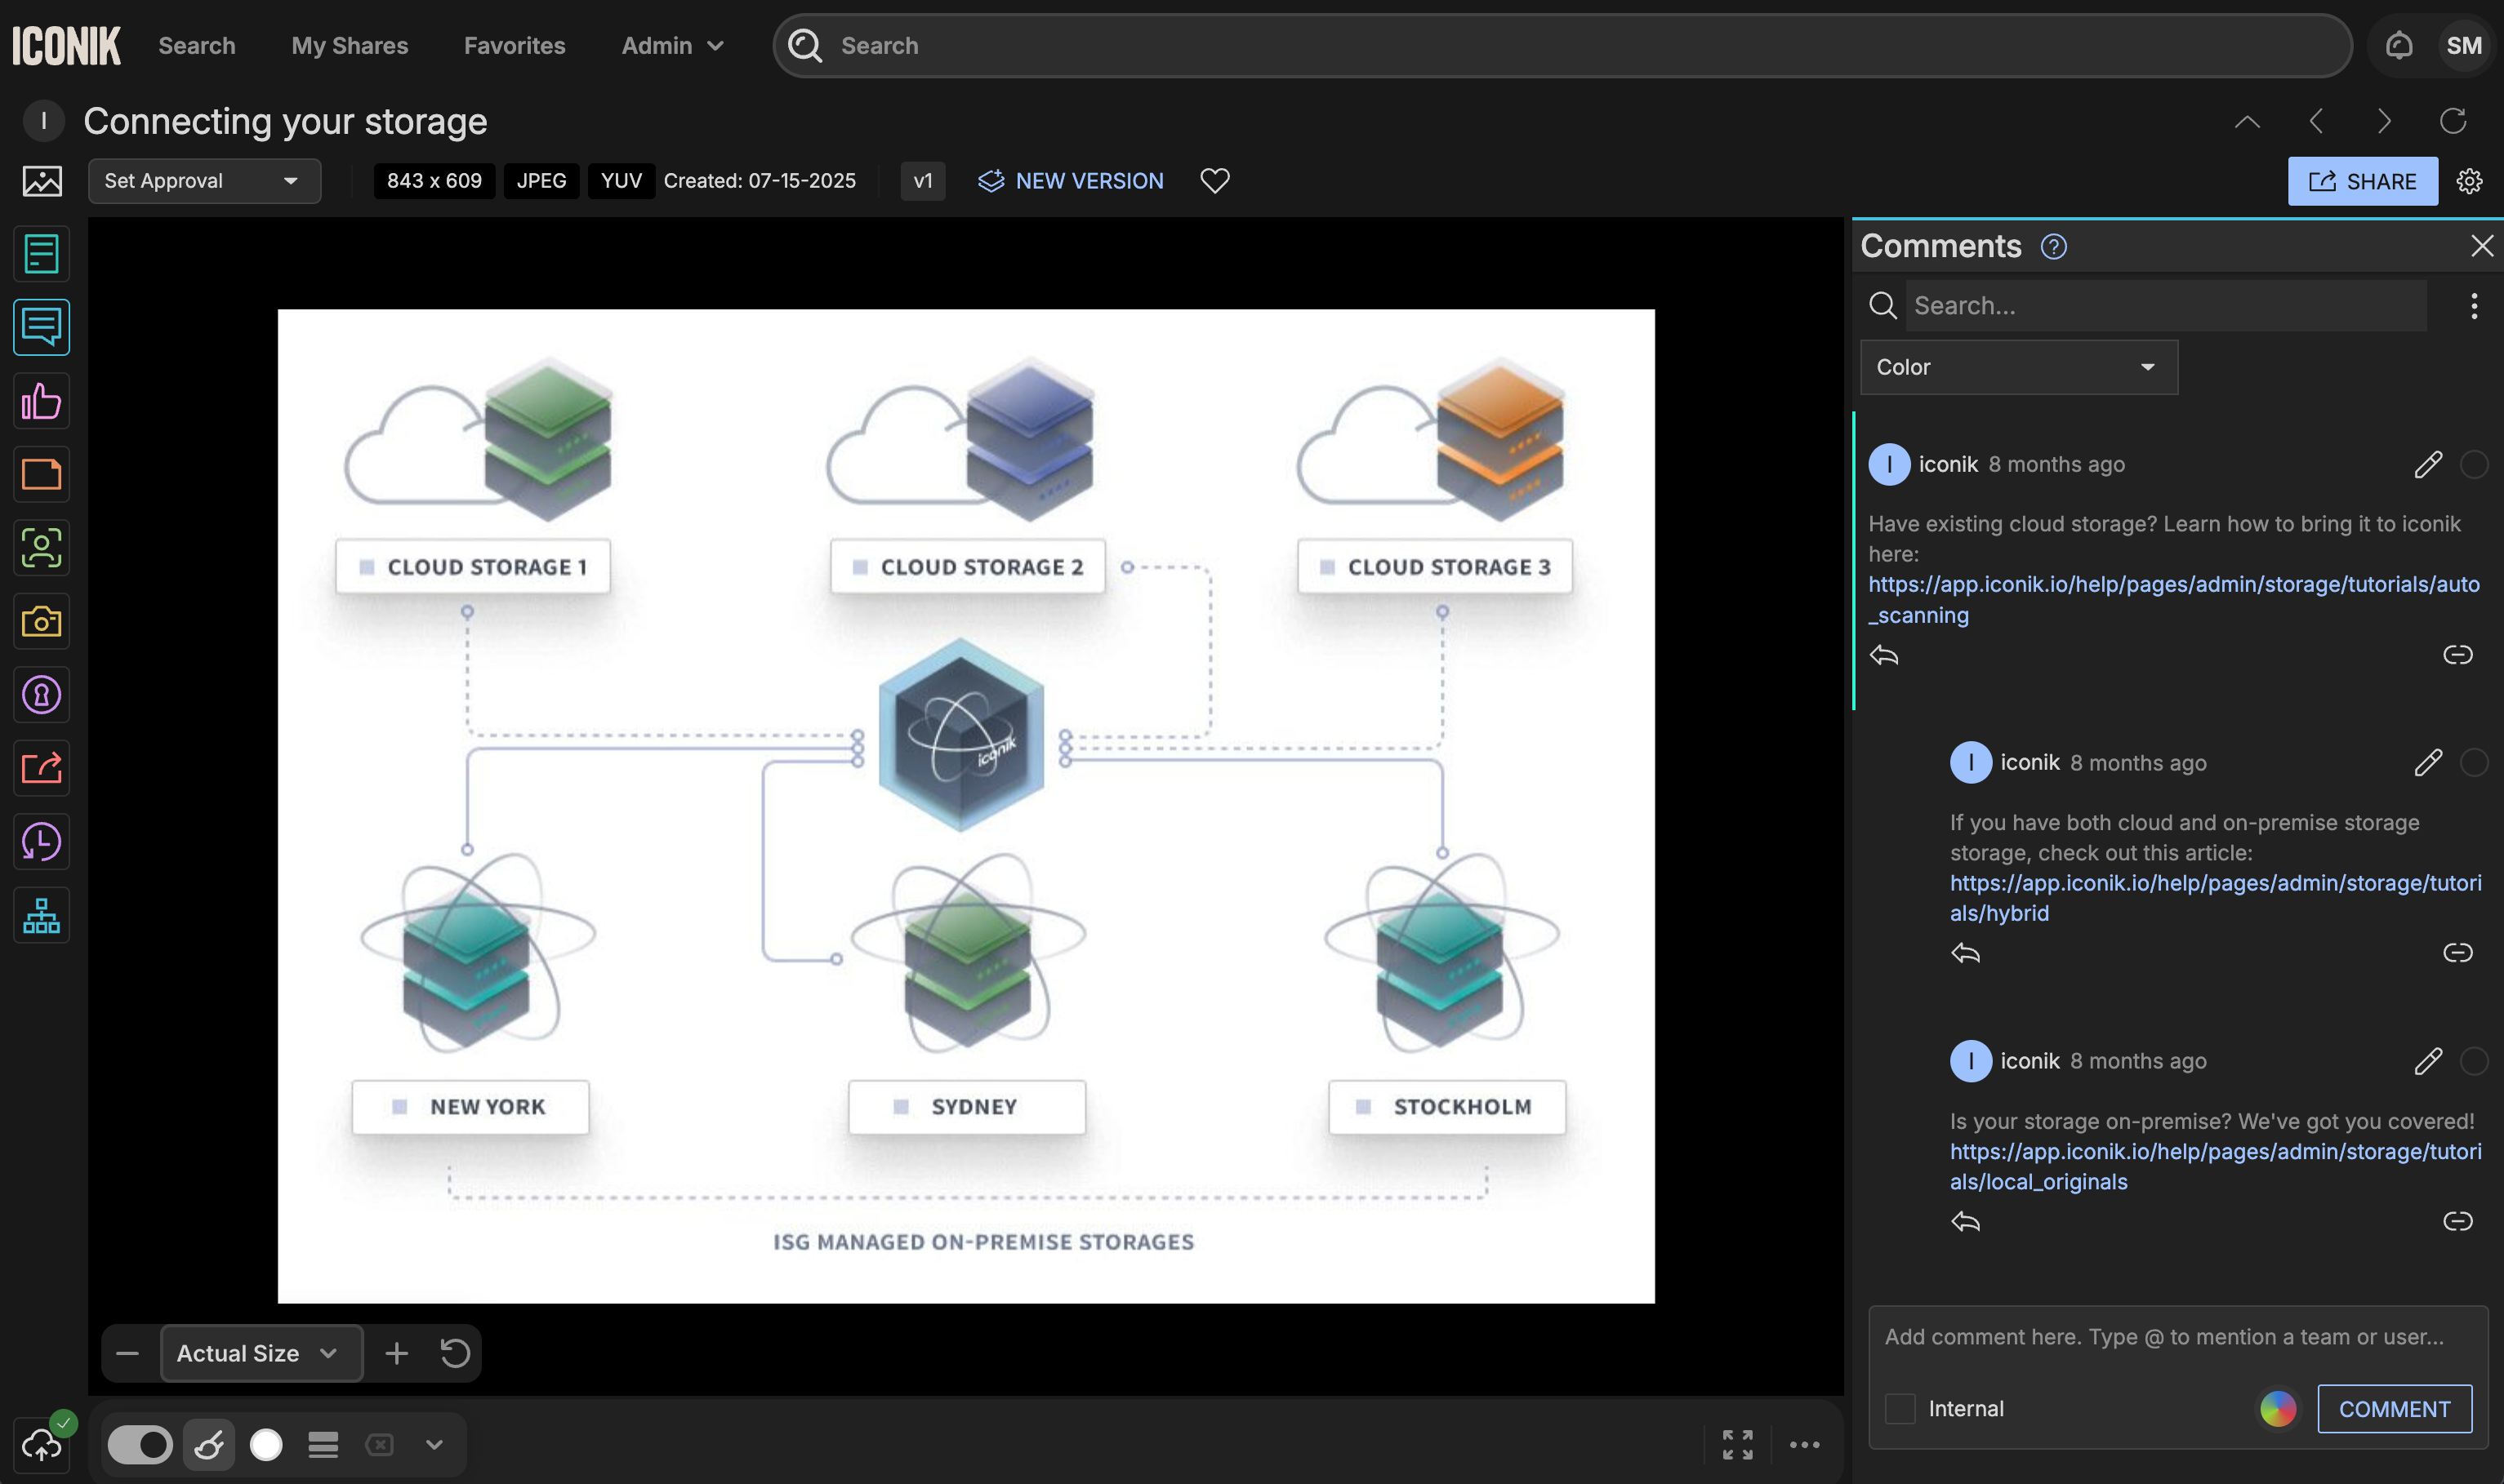This screenshot has height=1484, width=2504.
Task: Open the Set Approval dropdown
Action: pos(204,181)
